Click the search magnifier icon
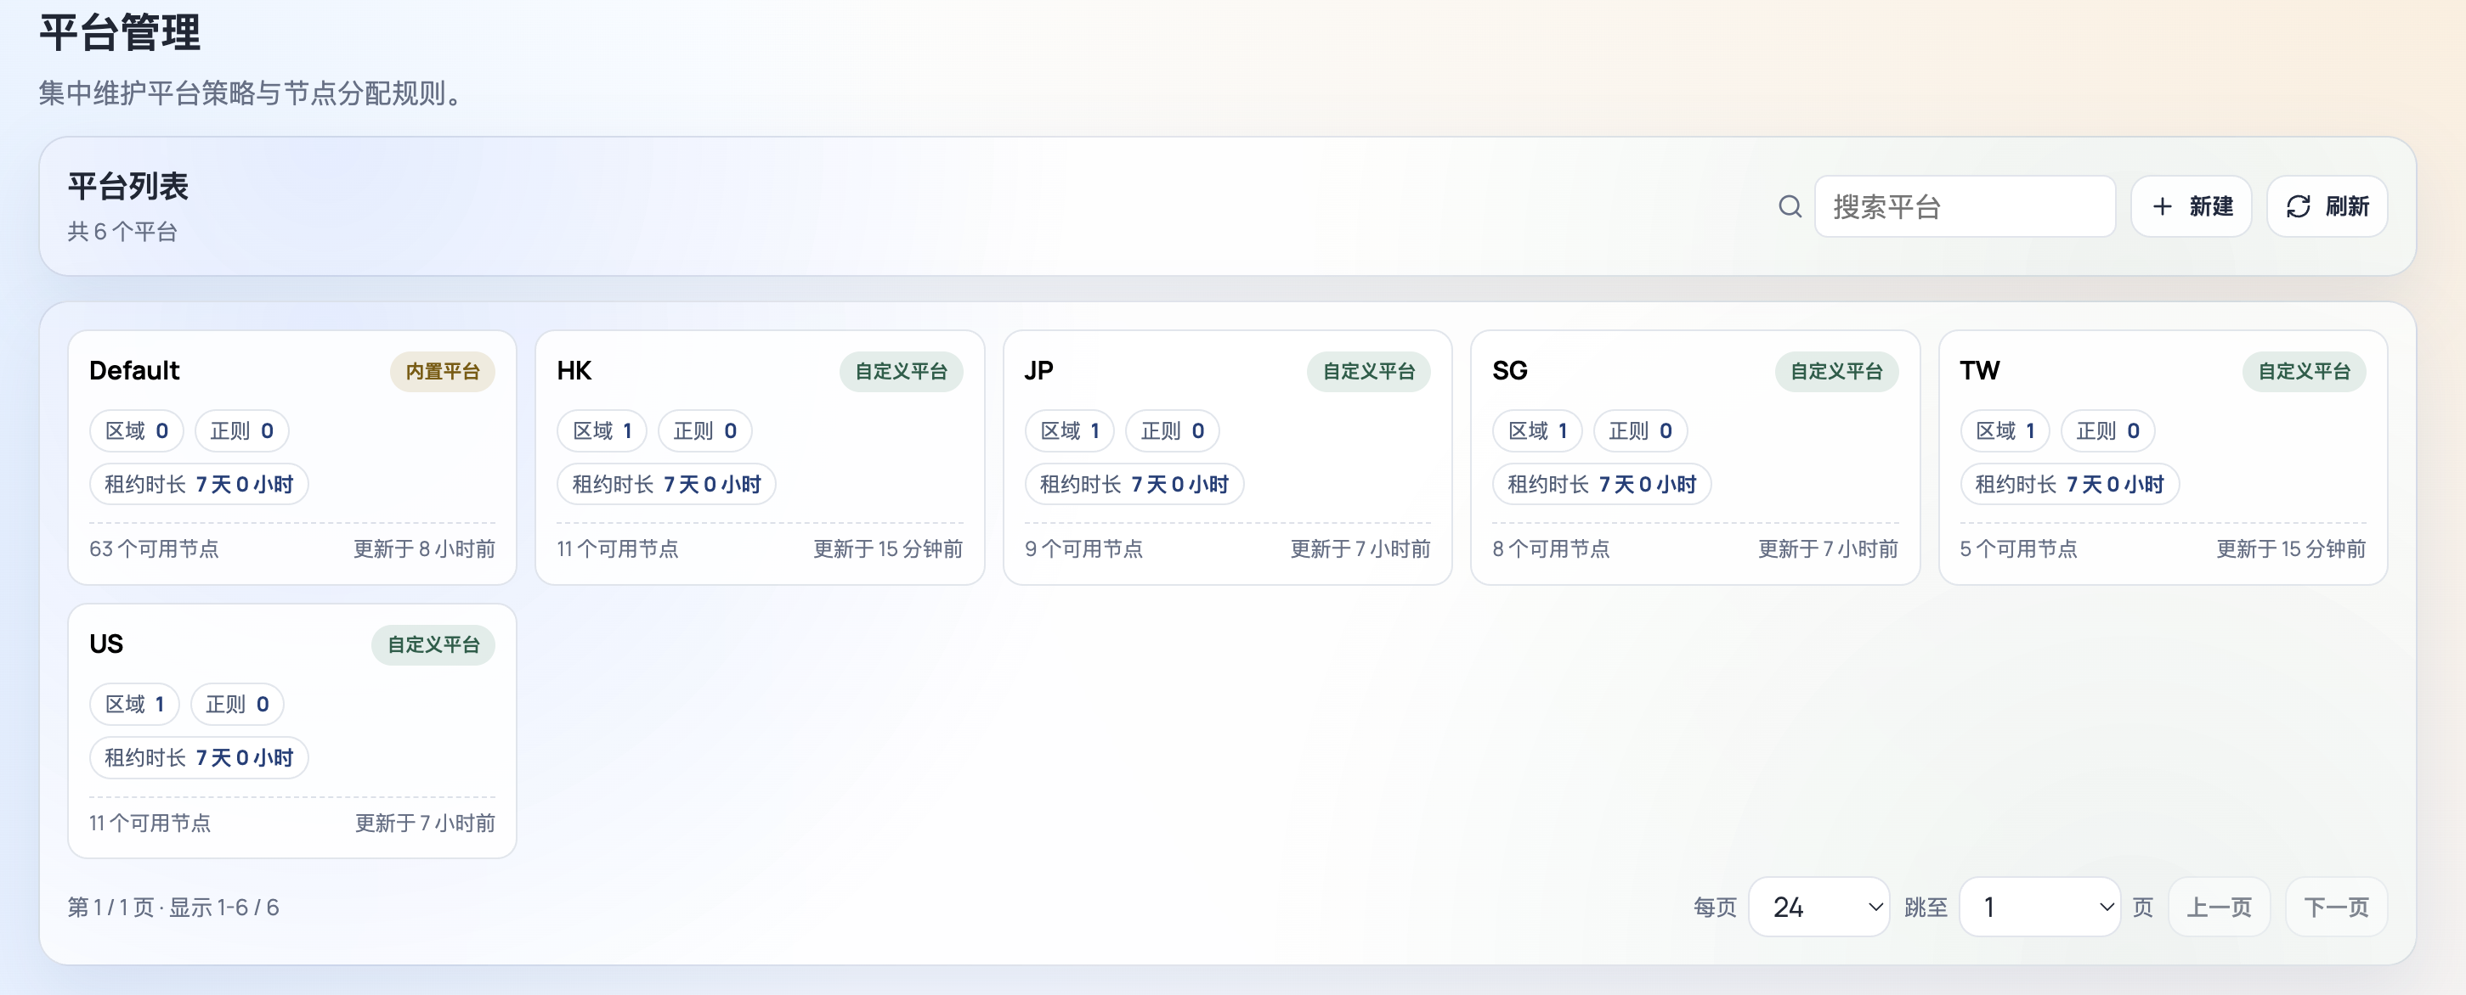This screenshot has height=995, width=2466. coord(1790,206)
